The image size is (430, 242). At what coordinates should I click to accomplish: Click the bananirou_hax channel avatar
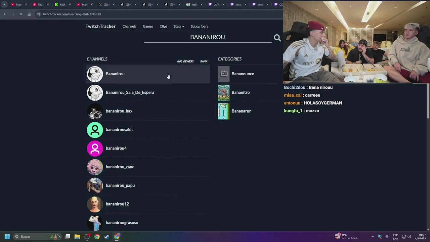coord(95,111)
